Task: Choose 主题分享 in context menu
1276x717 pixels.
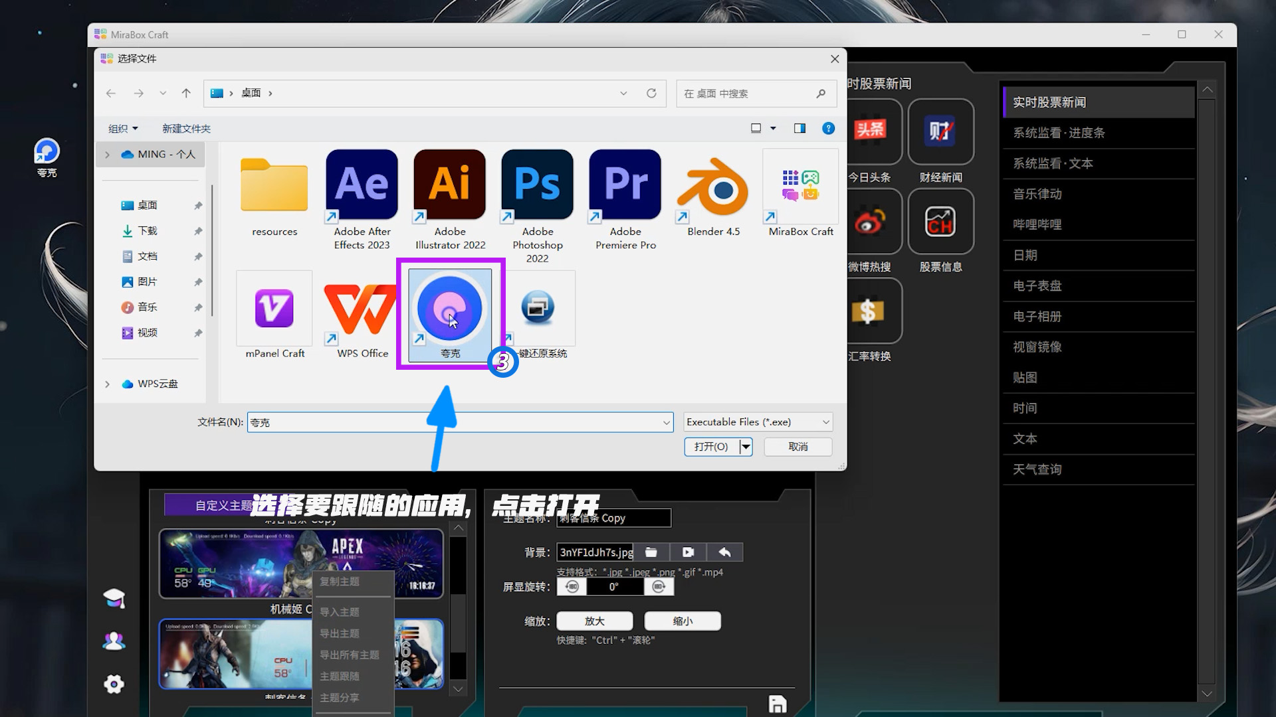Action: (340, 697)
